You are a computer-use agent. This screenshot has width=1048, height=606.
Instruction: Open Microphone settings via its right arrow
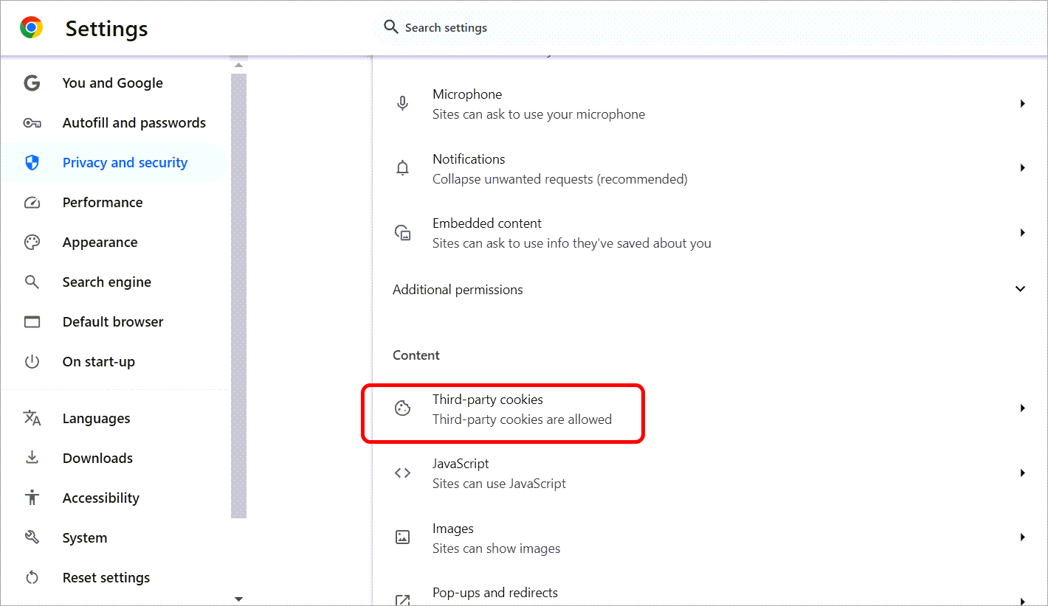point(1022,104)
